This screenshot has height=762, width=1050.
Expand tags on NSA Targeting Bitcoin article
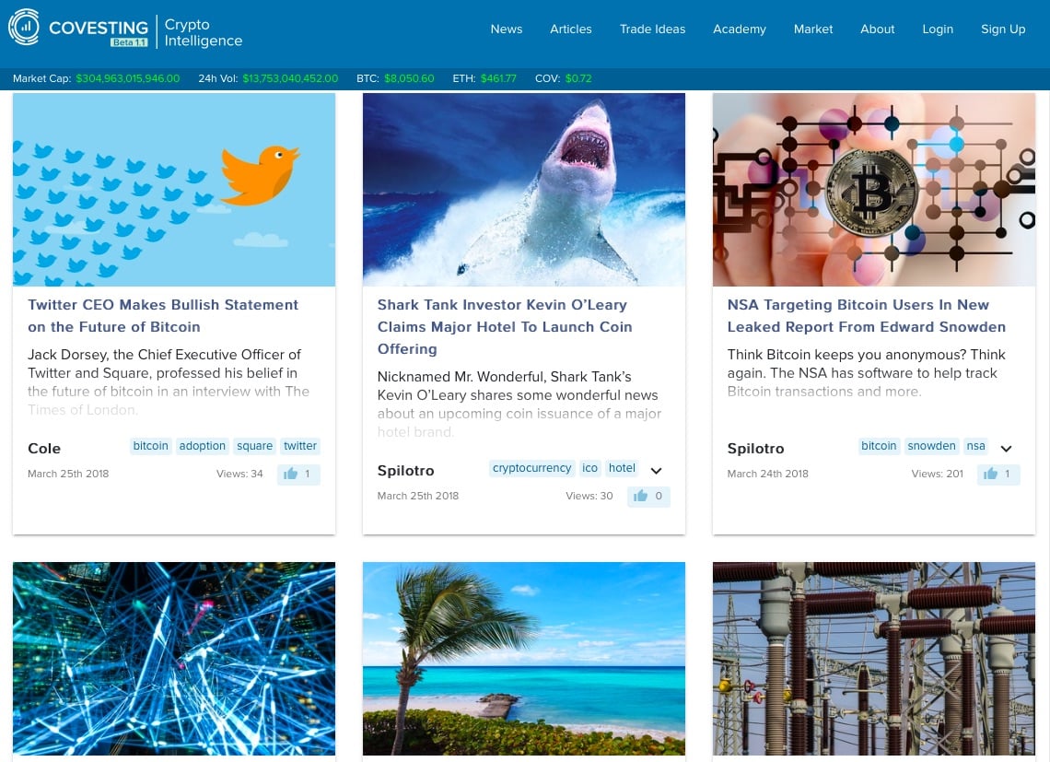tap(1006, 448)
